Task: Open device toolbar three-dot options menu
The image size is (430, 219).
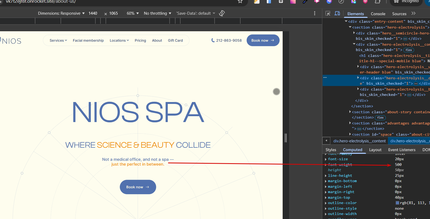Action: point(315,13)
